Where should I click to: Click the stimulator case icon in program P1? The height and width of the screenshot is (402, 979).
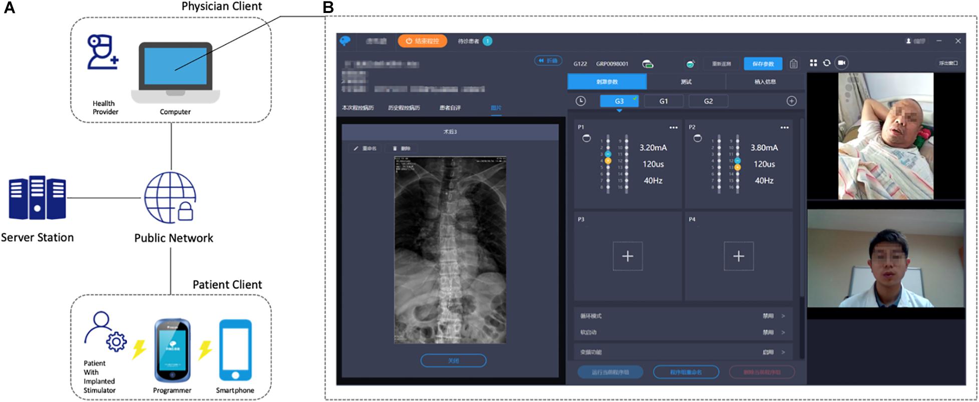coord(586,138)
